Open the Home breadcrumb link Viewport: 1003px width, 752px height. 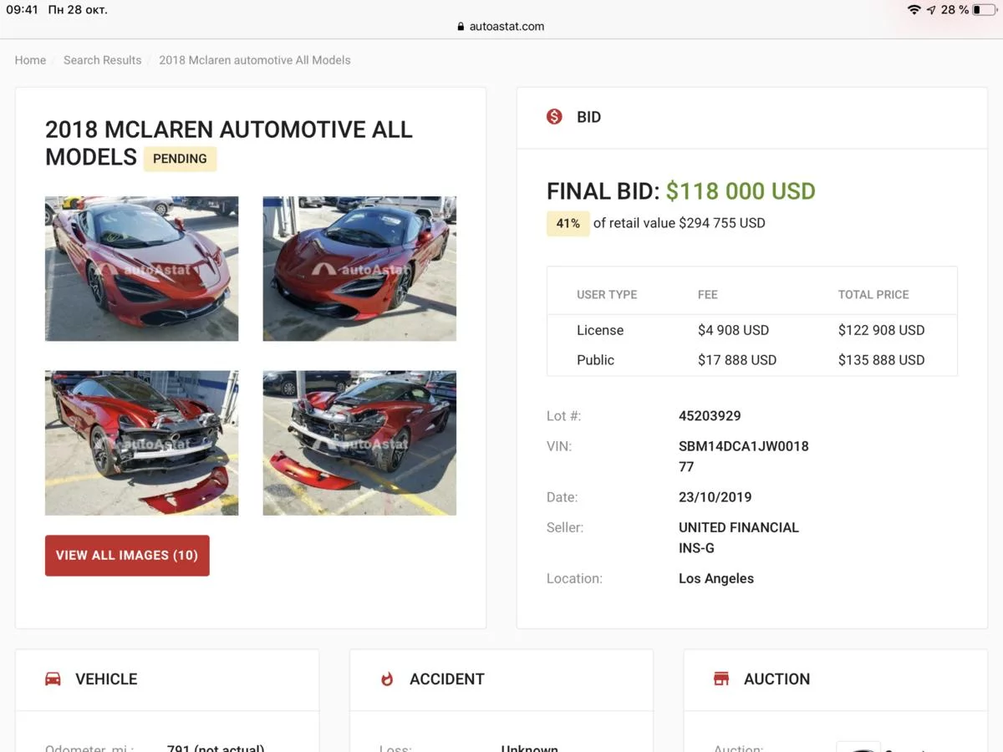pyautogui.click(x=30, y=60)
